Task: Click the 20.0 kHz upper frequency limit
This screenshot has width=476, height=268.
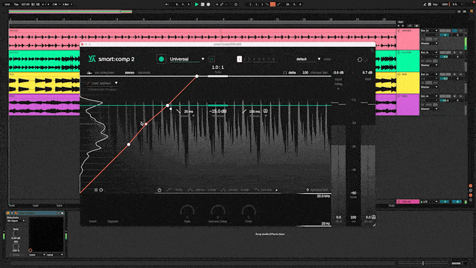Action: coord(323,197)
